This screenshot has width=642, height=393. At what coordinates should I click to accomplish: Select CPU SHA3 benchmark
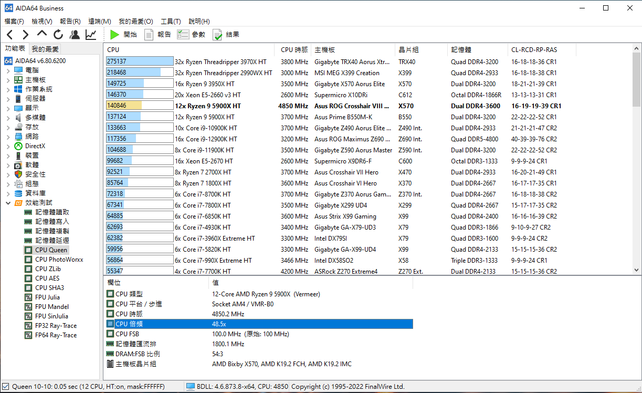49,288
